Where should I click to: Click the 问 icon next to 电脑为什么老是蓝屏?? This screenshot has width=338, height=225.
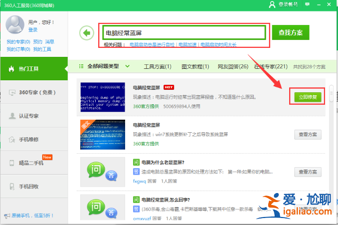[x=136, y=163]
